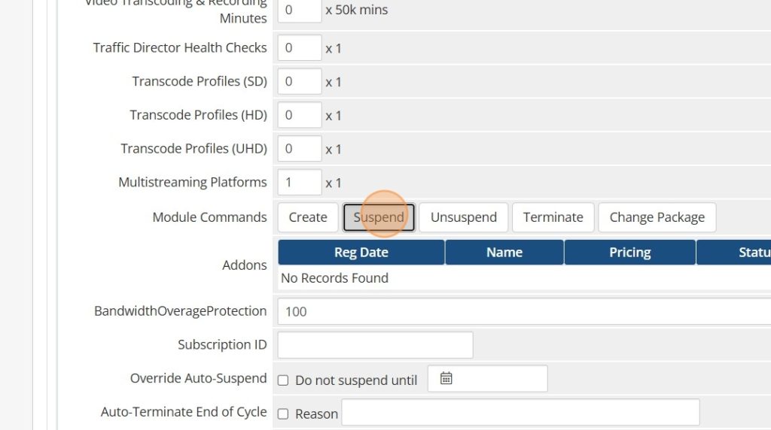Focus the Traffic Director Health Checks field
The height and width of the screenshot is (430, 771).
(x=300, y=47)
